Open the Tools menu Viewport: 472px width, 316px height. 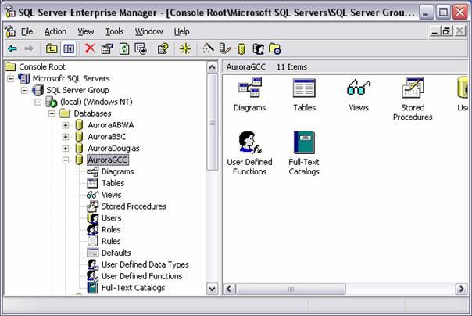pyautogui.click(x=114, y=31)
